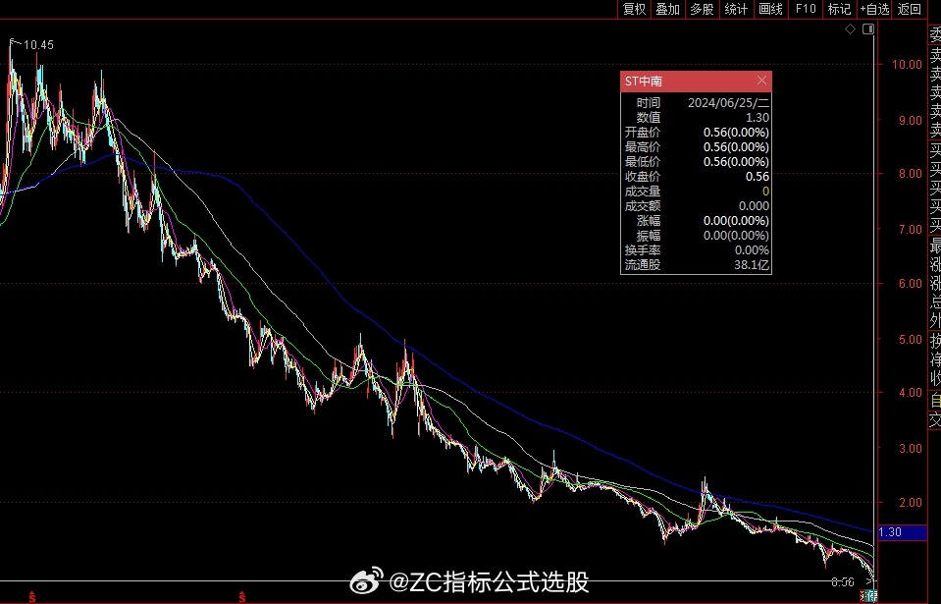
Task: Select the 画线 drawing tool button
Action: coord(770,9)
